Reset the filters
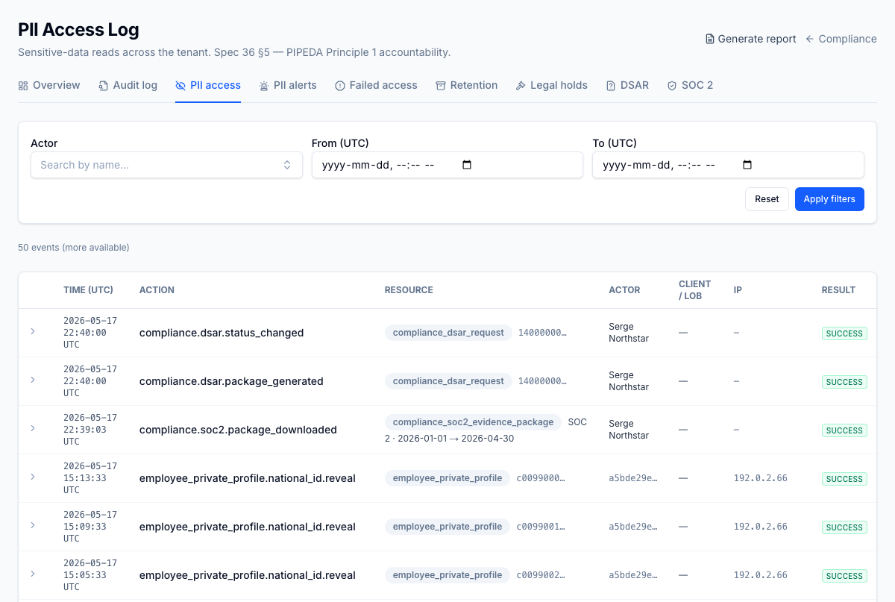Screen dimensions: 895x602 pyautogui.click(x=767, y=199)
